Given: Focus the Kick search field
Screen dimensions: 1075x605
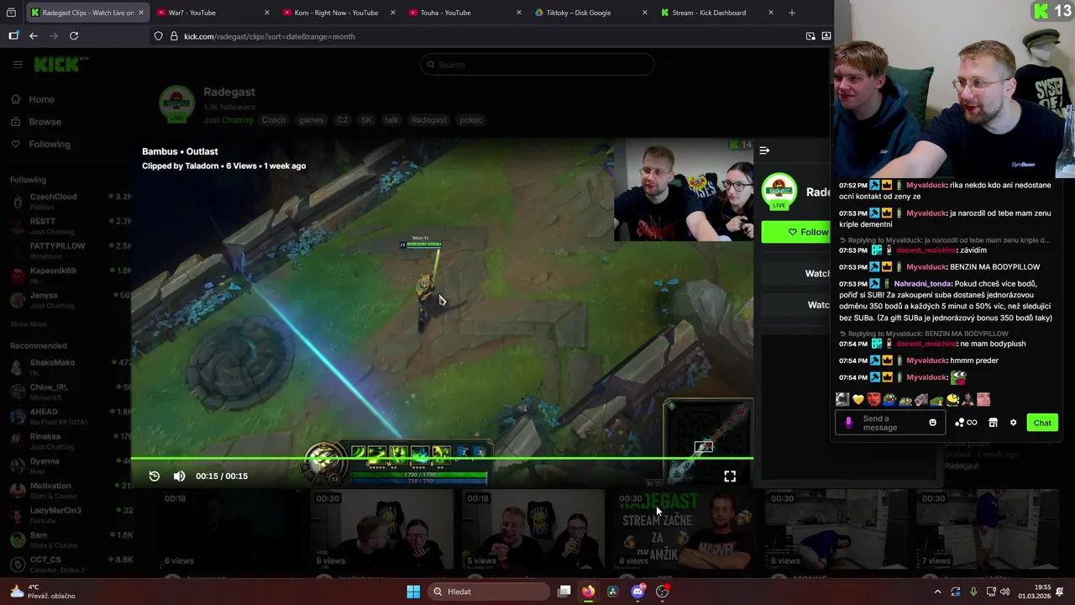Looking at the screenshot, I should click(537, 65).
